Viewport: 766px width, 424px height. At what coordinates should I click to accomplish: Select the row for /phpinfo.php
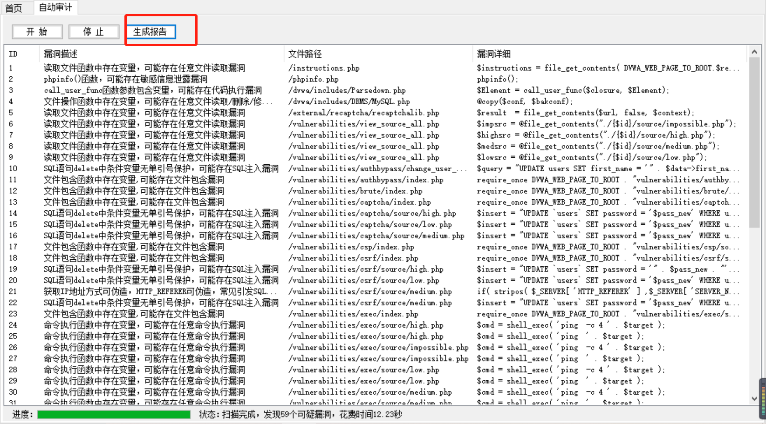pyautogui.click(x=186, y=79)
